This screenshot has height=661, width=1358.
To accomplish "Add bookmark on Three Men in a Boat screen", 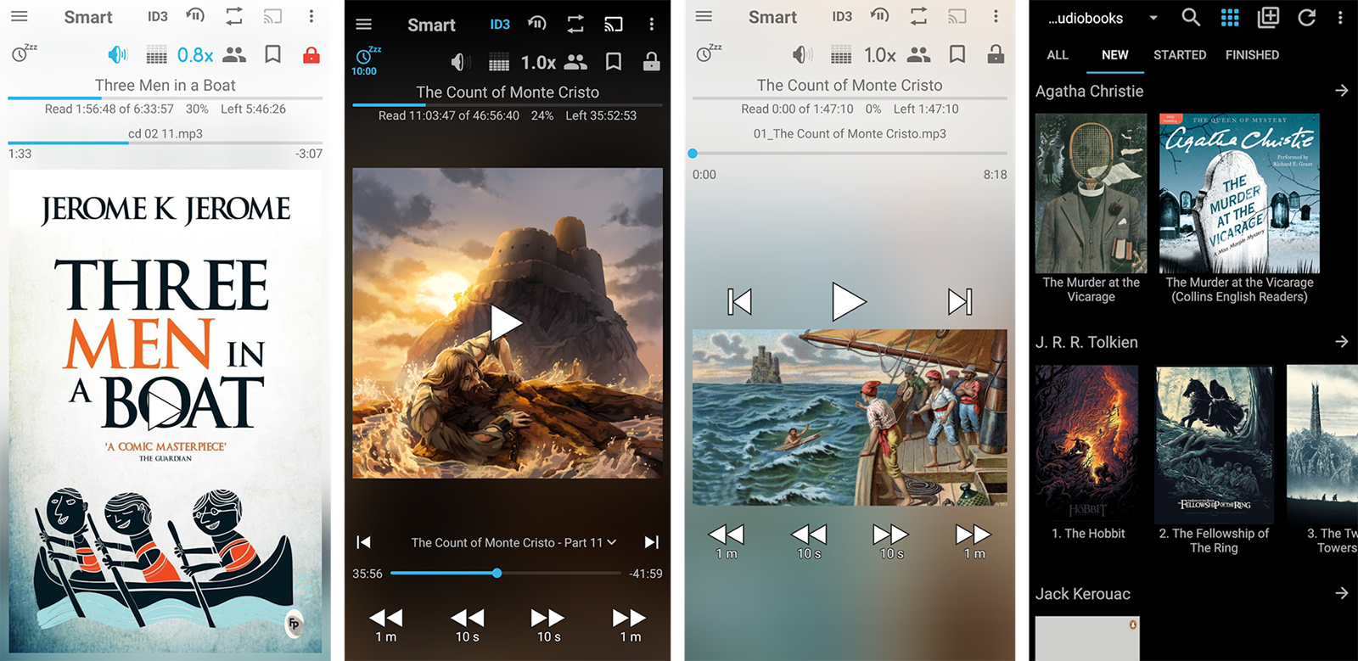I will tap(273, 55).
